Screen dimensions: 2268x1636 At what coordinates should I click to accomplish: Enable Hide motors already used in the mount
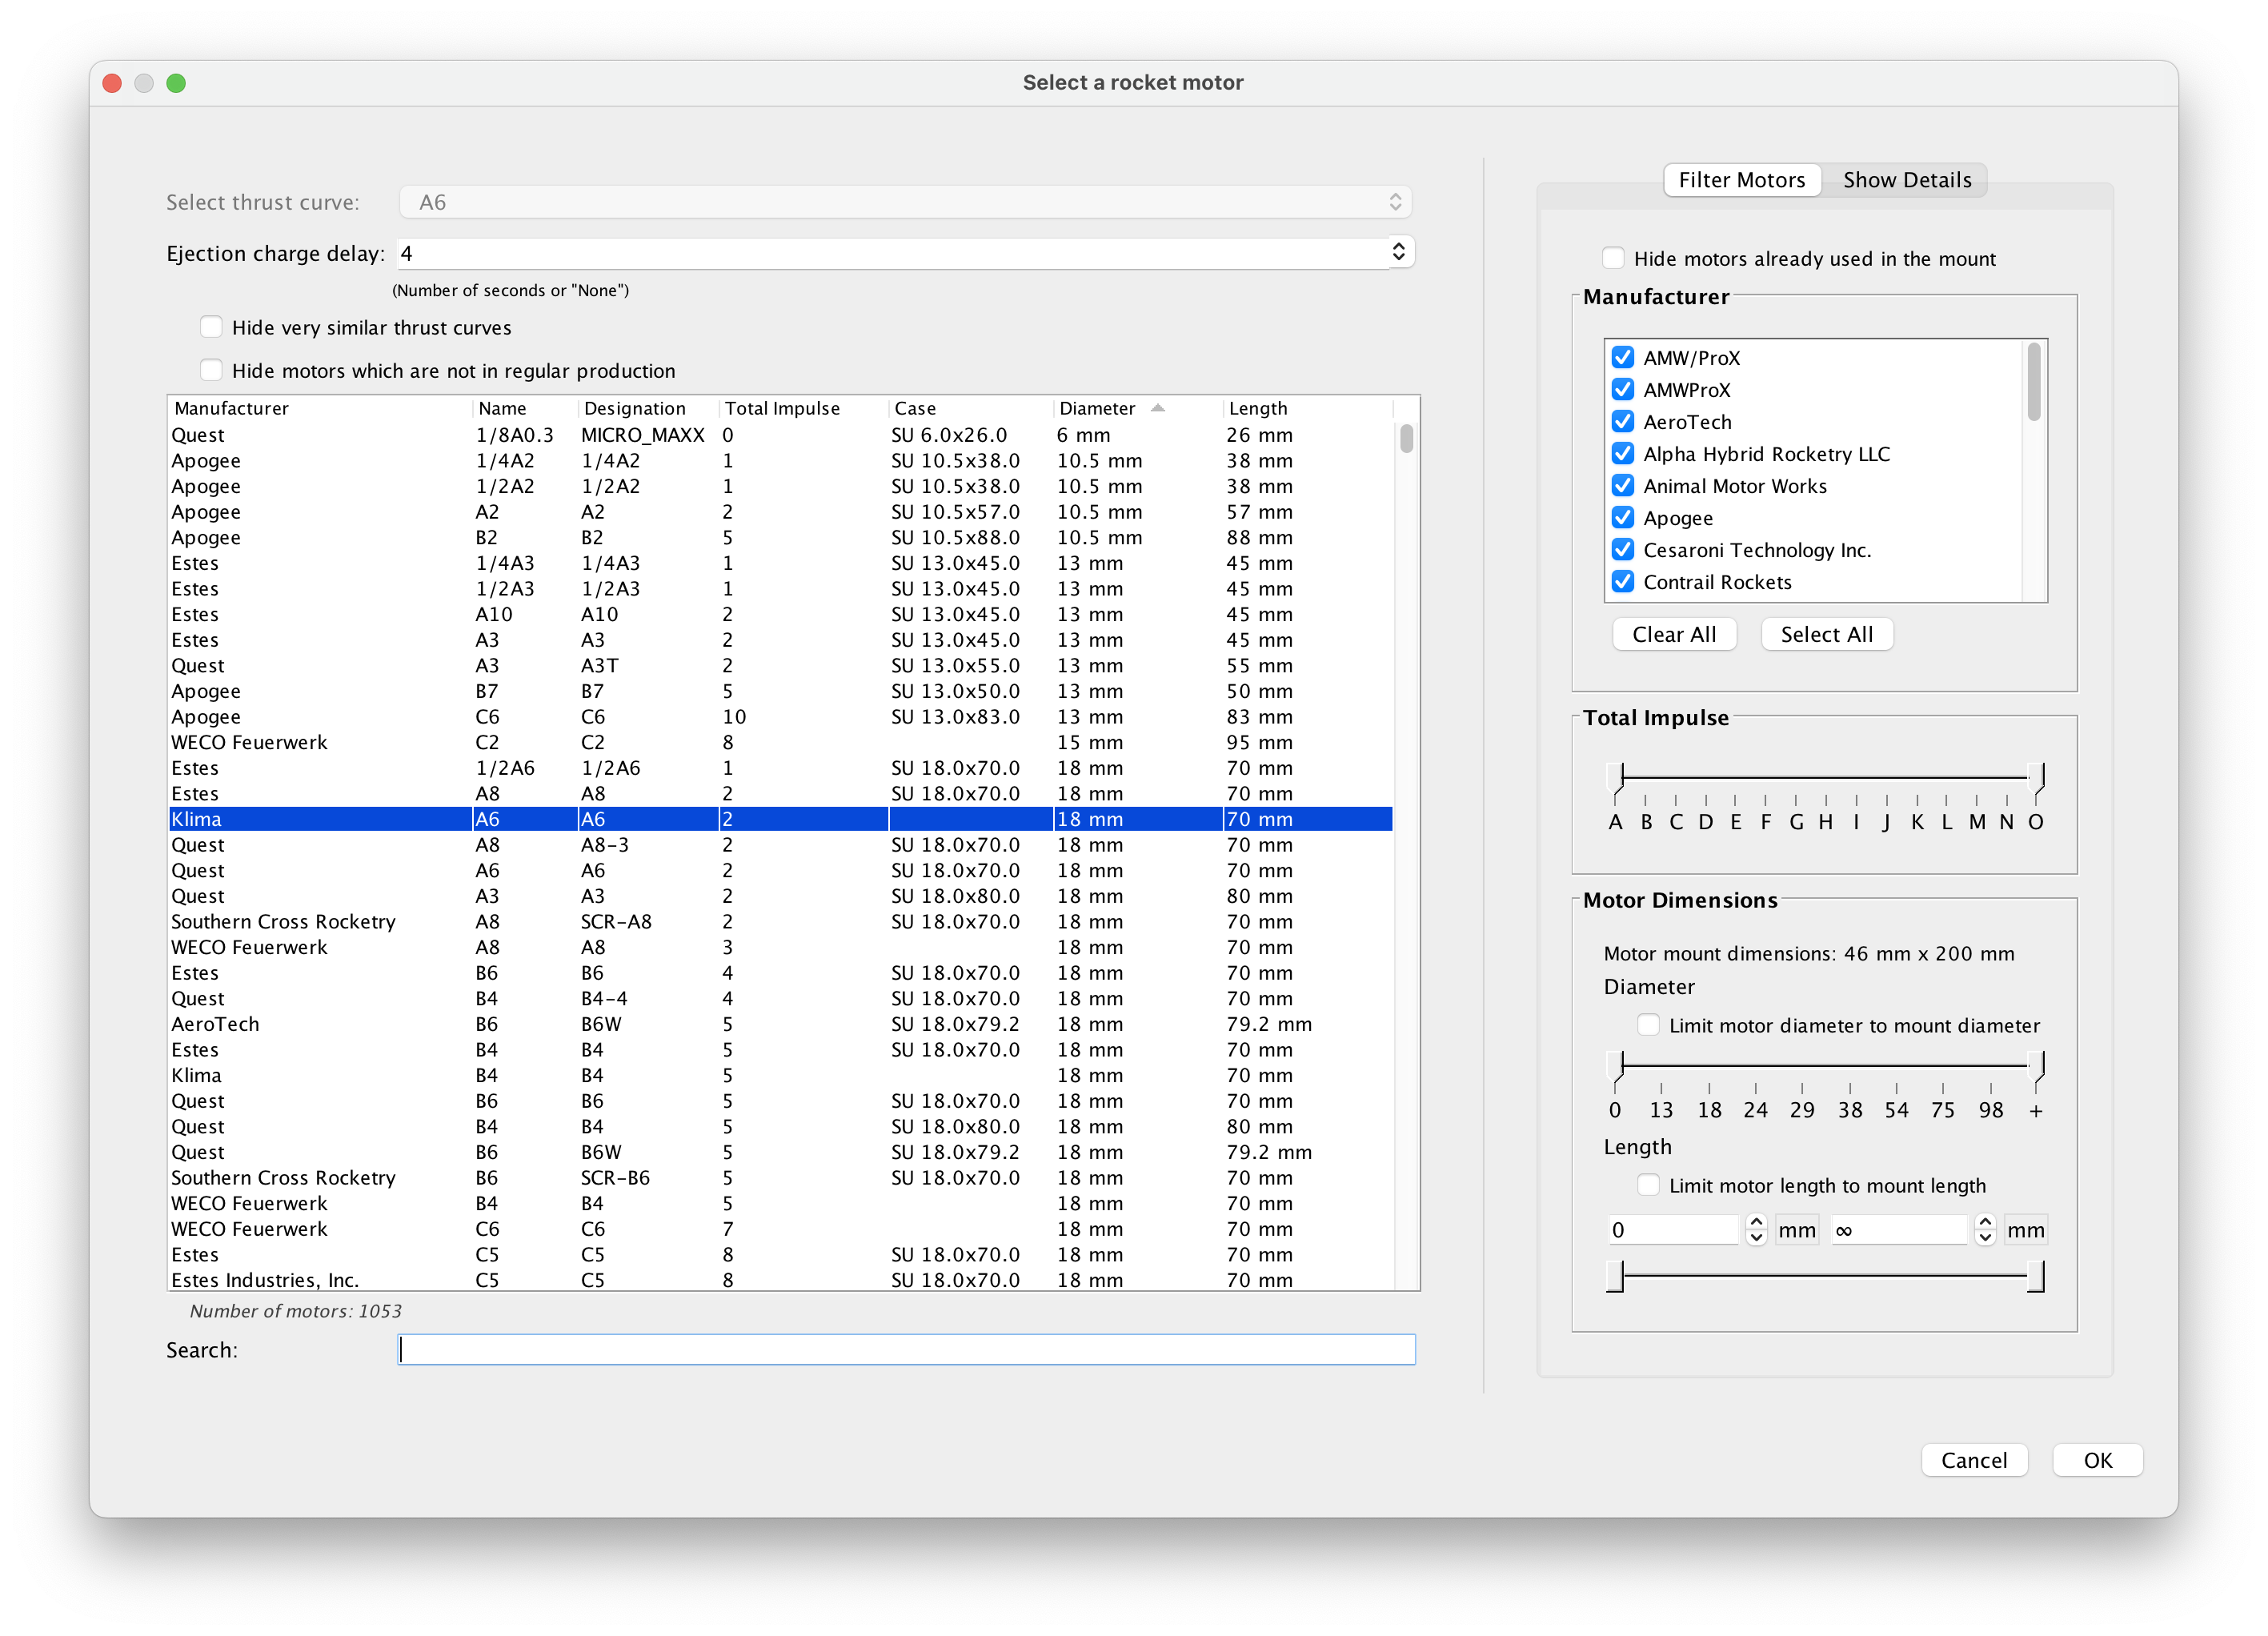coord(1612,257)
